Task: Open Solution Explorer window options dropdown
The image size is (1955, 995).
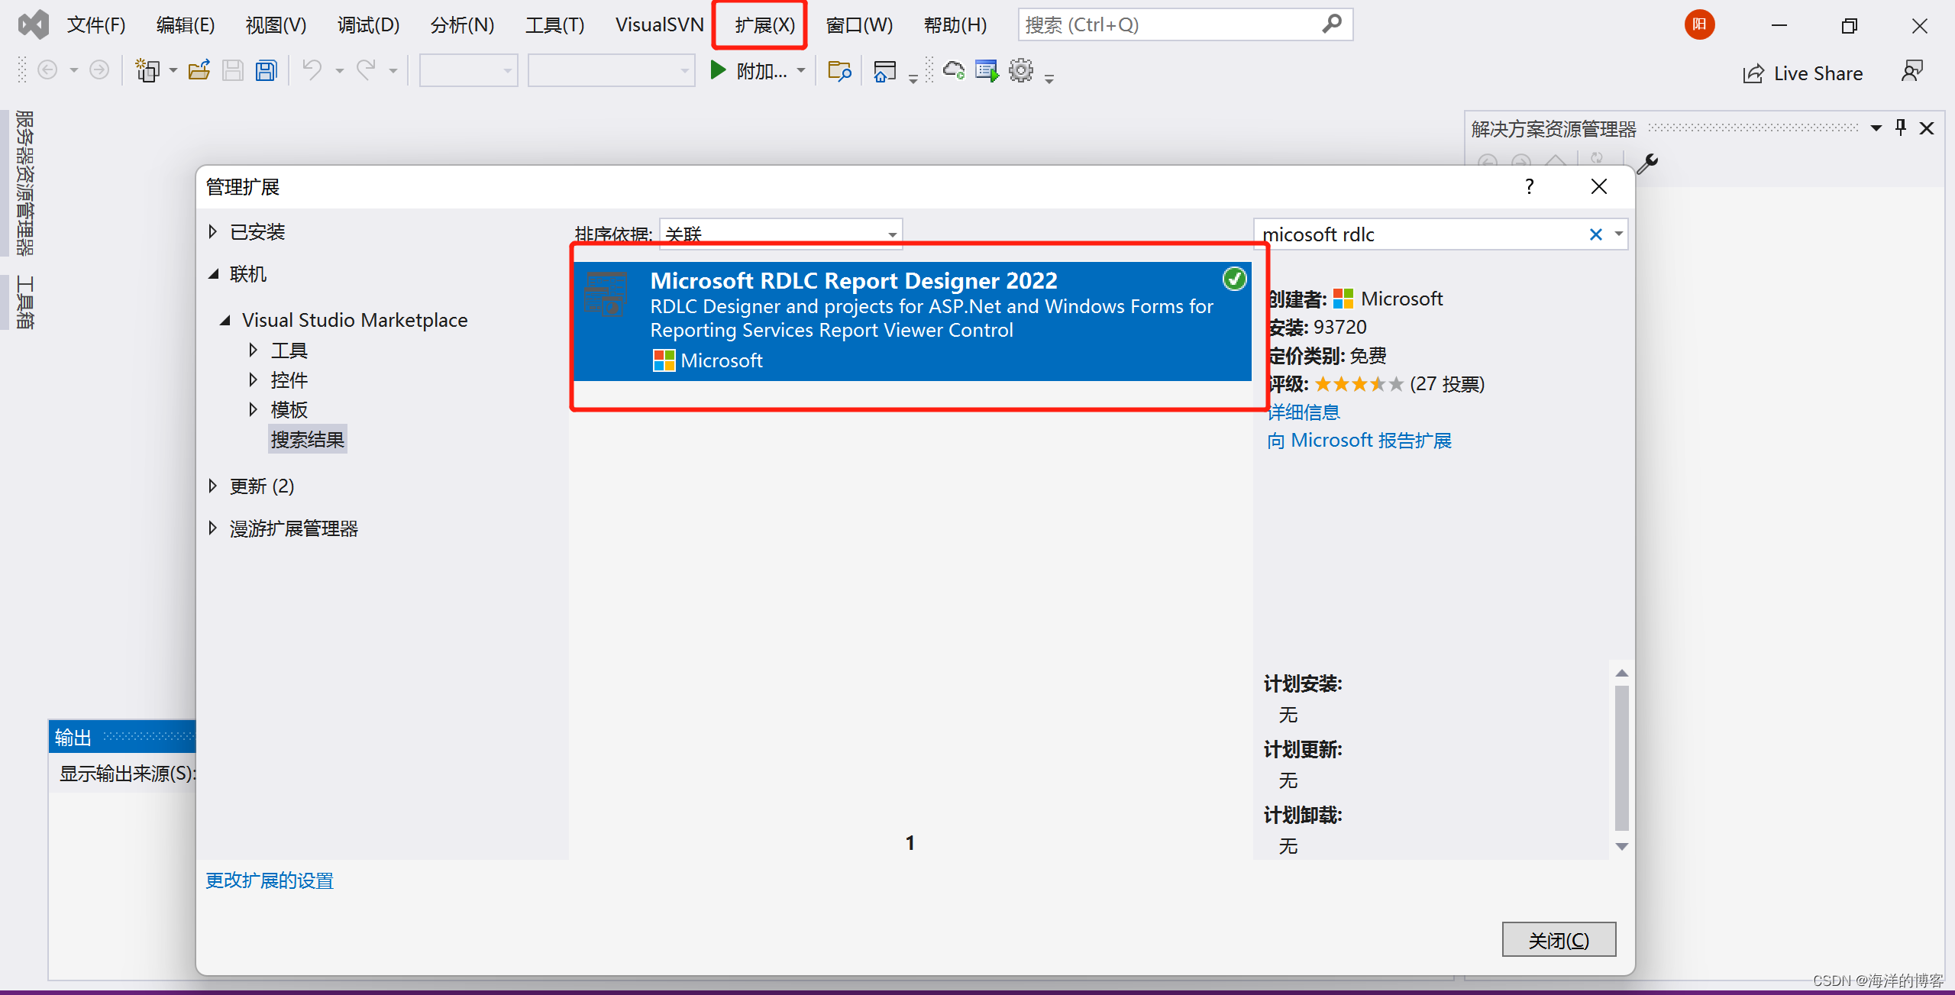Action: click(x=1876, y=128)
